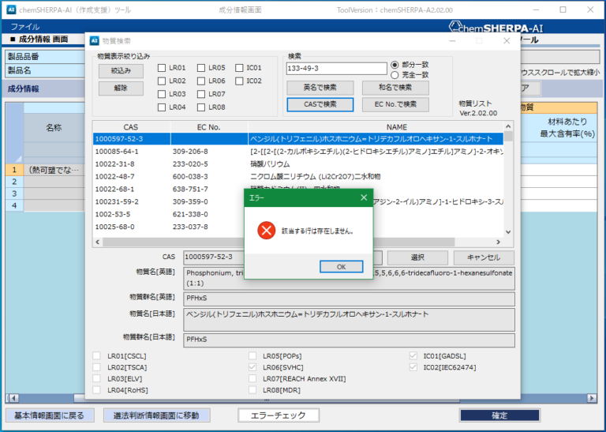Click the chemSHERPA-AI title bar app icon
The image size is (606, 432).
(11, 9)
